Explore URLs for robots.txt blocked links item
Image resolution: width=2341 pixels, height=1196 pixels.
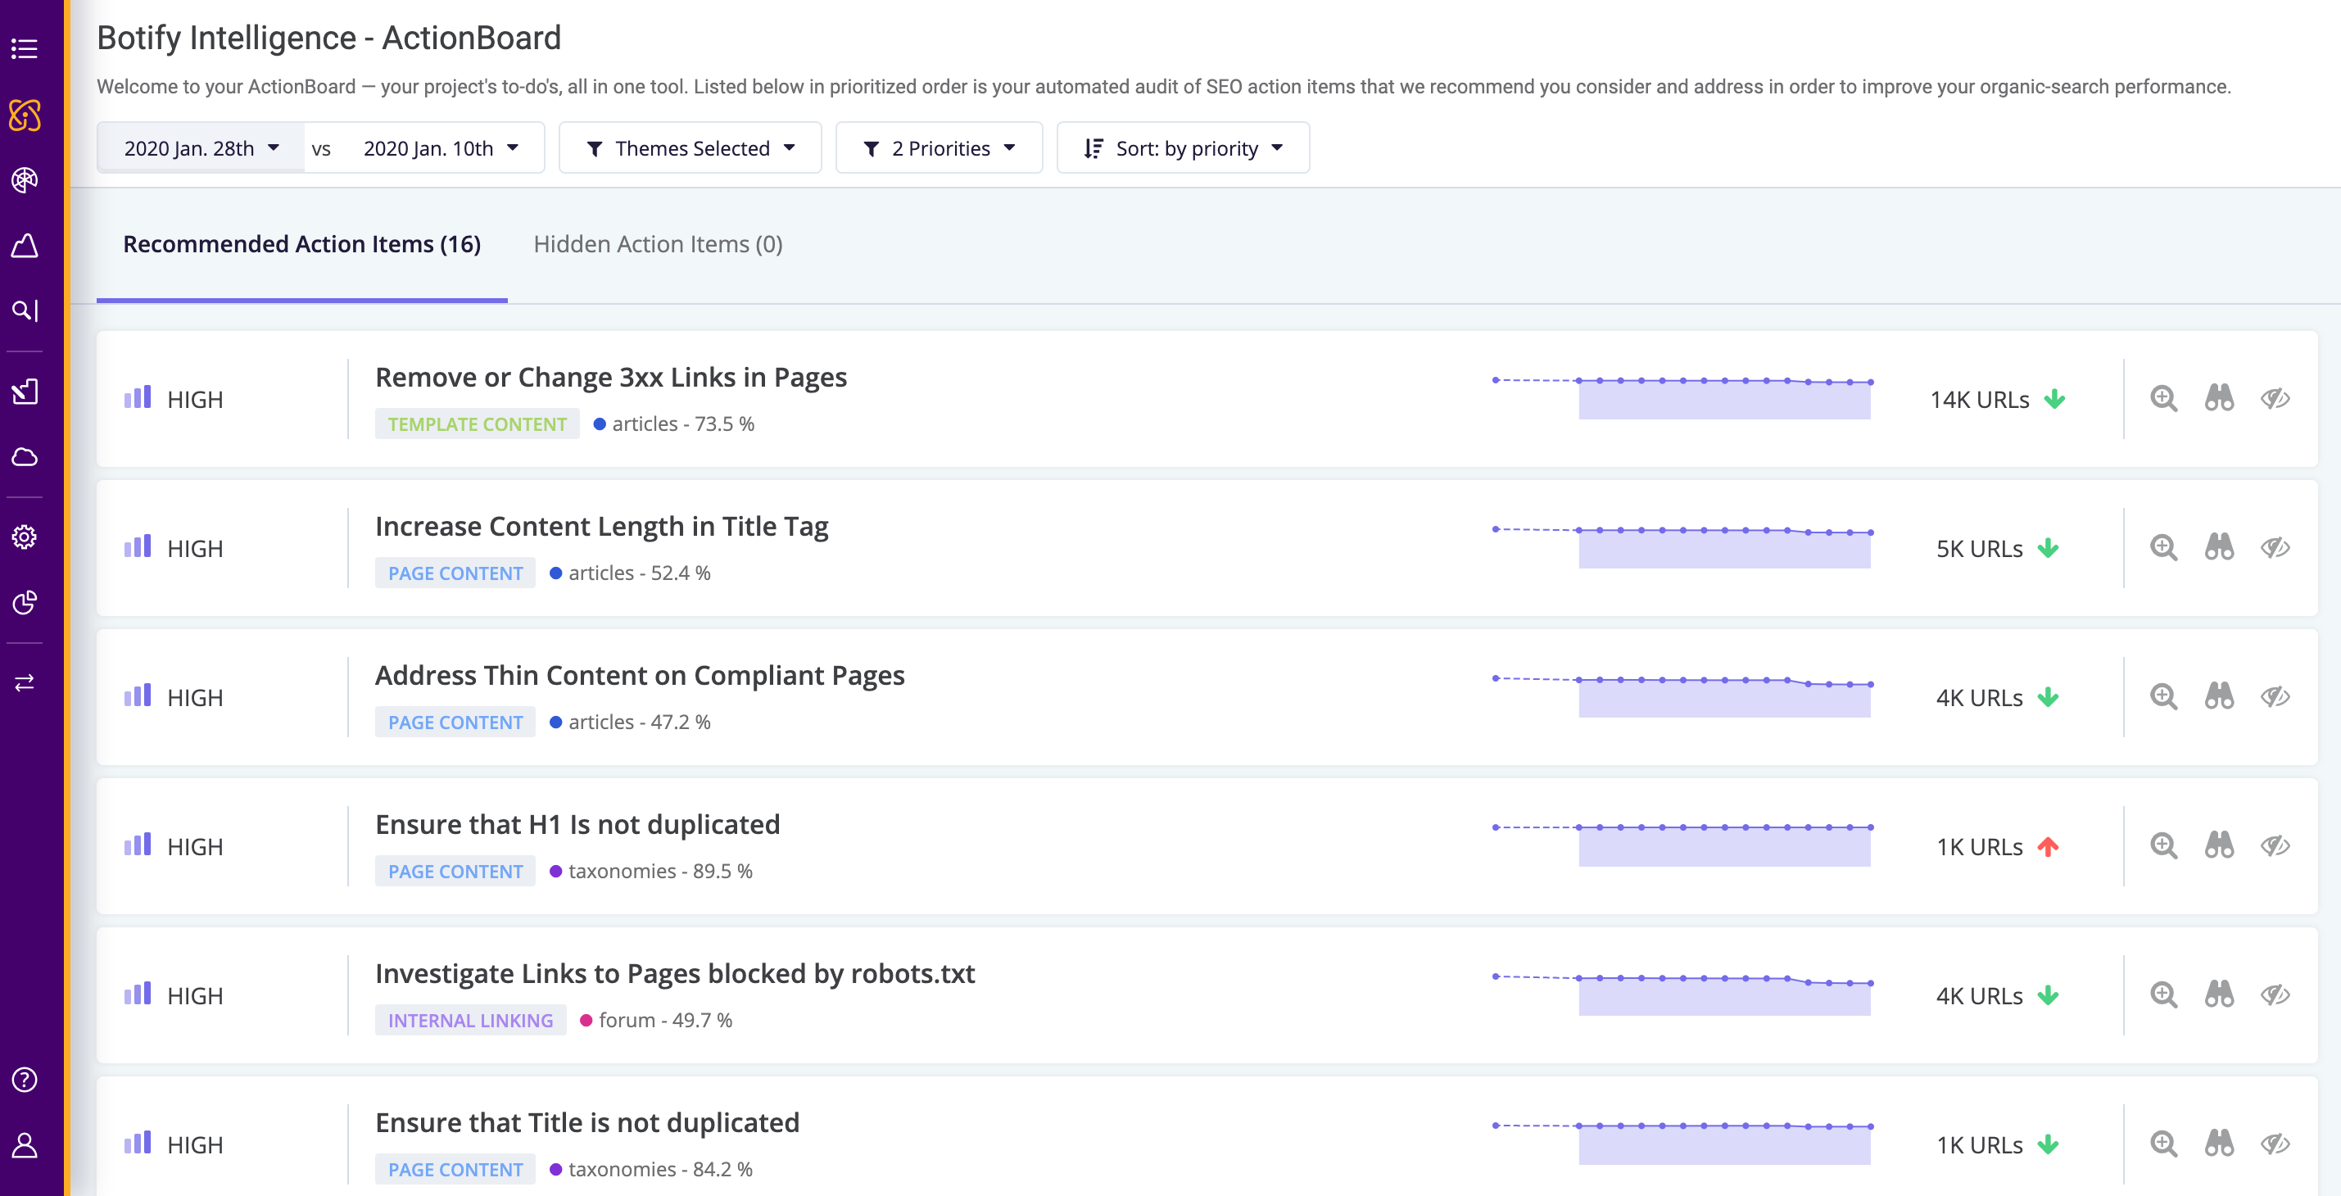click(2219, 994)
